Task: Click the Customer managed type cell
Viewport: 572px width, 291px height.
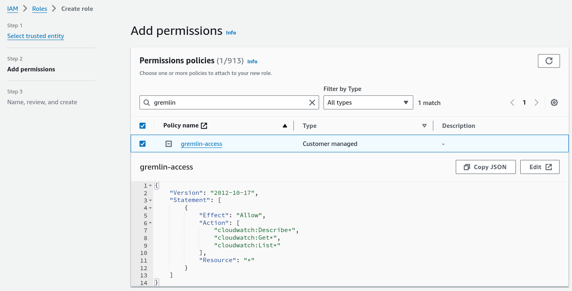Action: click(330, 144)
